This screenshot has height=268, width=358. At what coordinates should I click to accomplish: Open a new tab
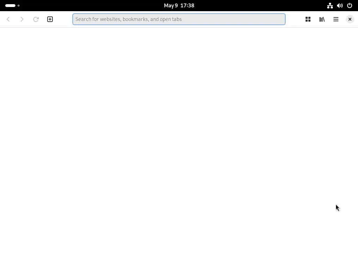(x=50, y=19)
